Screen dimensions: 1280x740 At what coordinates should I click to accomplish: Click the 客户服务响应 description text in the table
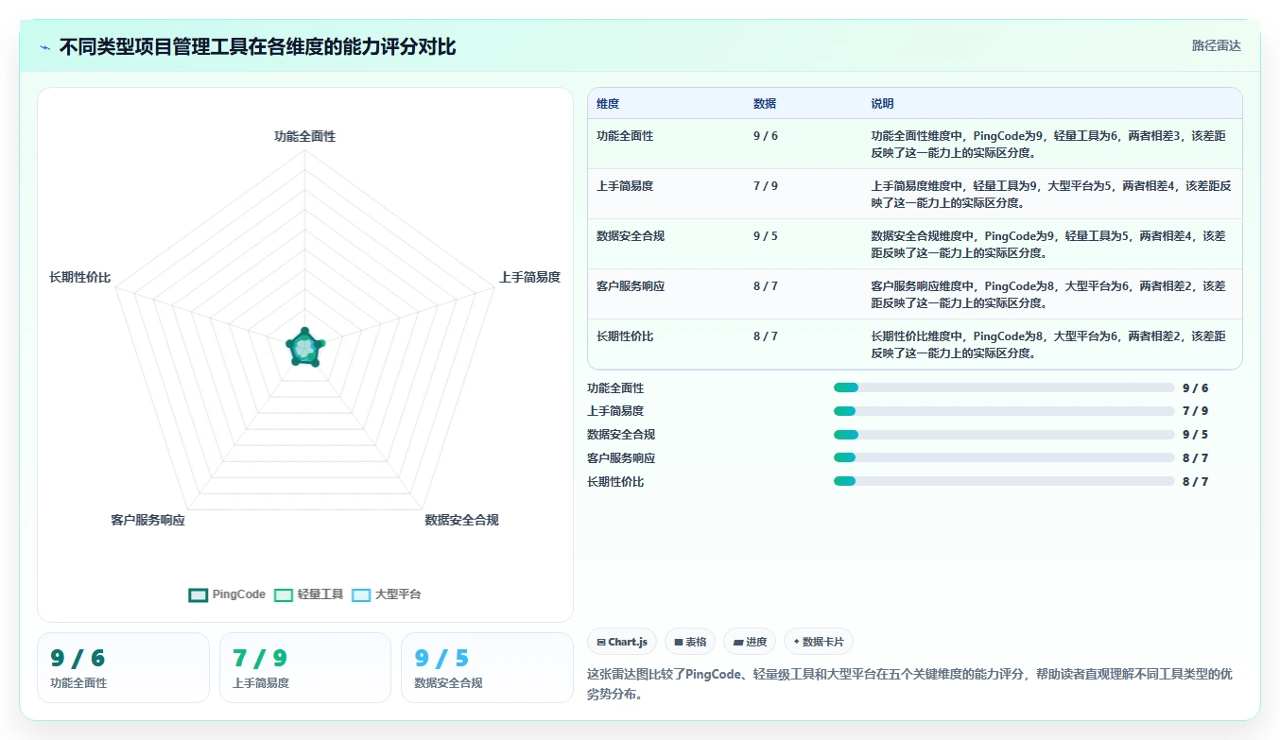(x=1048, y=294)
